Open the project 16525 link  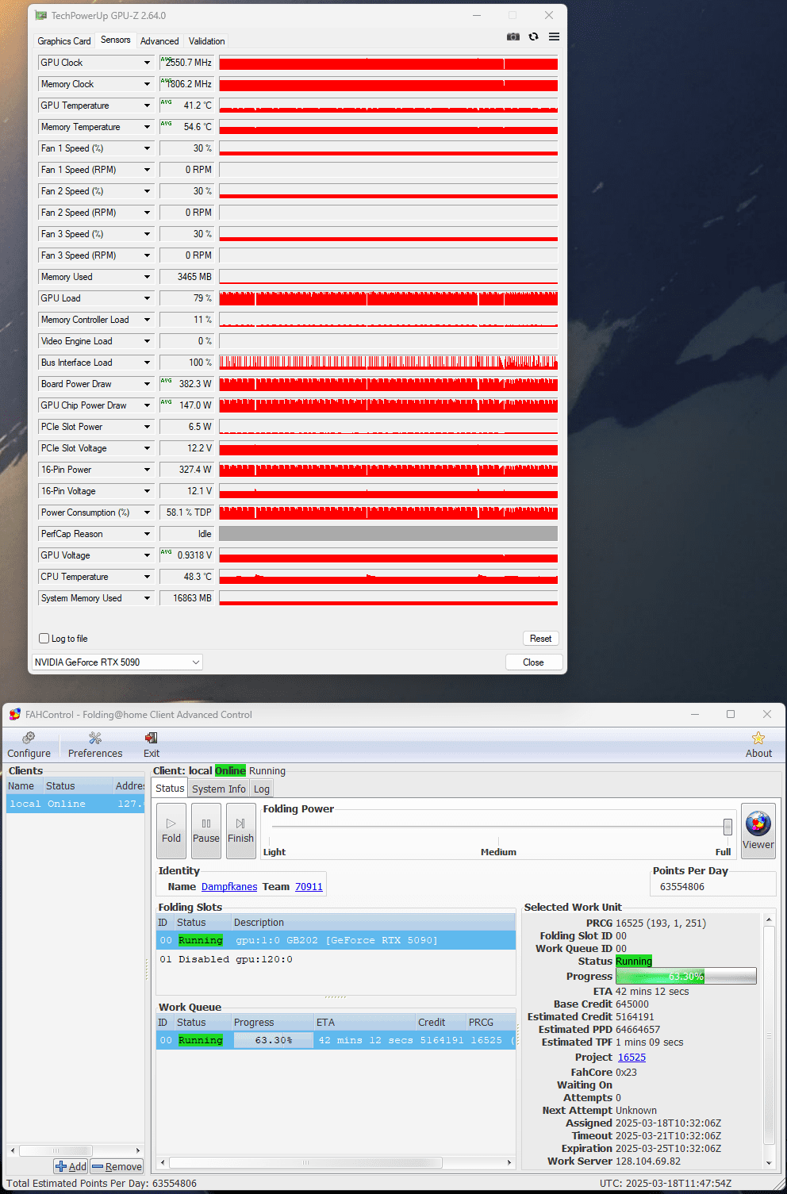pos(632,1057)
